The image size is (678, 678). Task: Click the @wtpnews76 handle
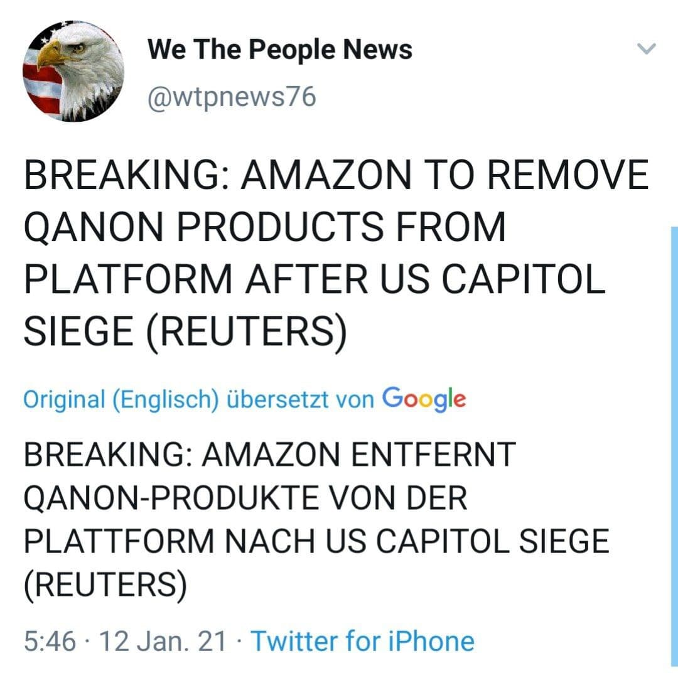pyautogui.click(x=232, y=97)
